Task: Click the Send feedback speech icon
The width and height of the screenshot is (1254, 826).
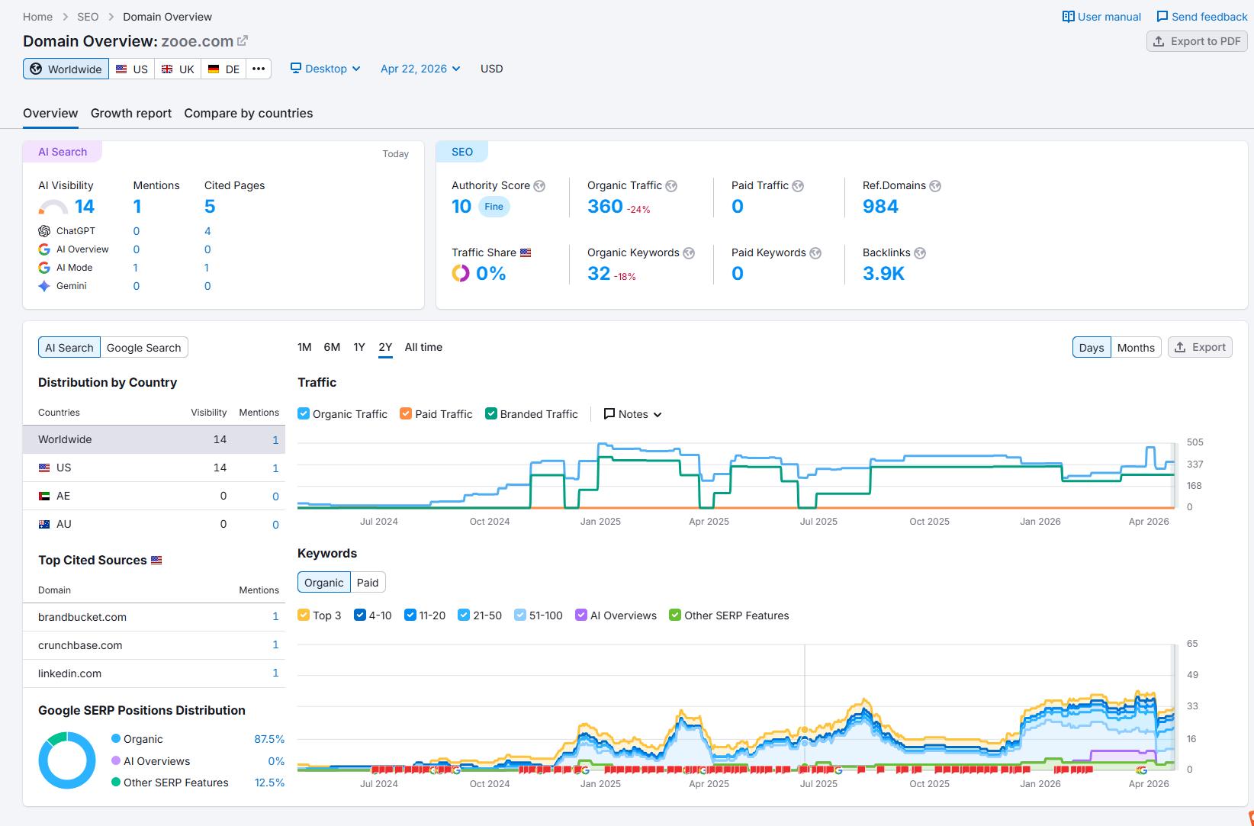Action: pos(1162,17)
